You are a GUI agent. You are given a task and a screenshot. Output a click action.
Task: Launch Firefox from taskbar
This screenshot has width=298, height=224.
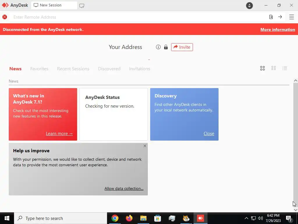click(x=129, y=218)
